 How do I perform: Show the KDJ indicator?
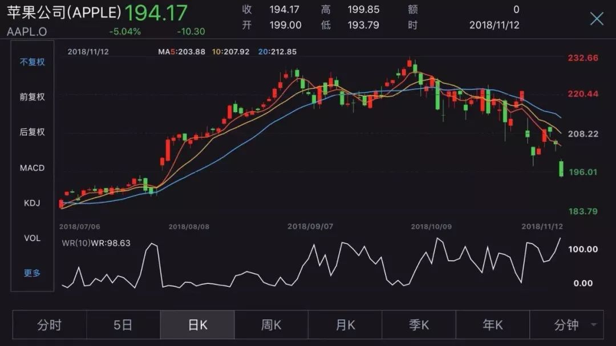coord(32,203)
